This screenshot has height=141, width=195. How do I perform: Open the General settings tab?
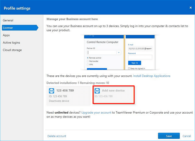8,20
